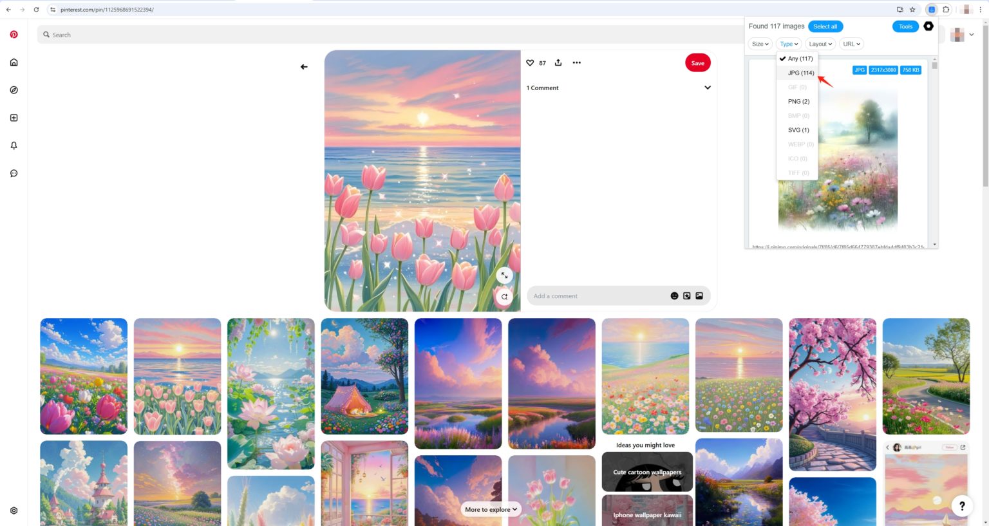
Task: Toggle dark mode in the downloader popup
Action: pos(928,26)
